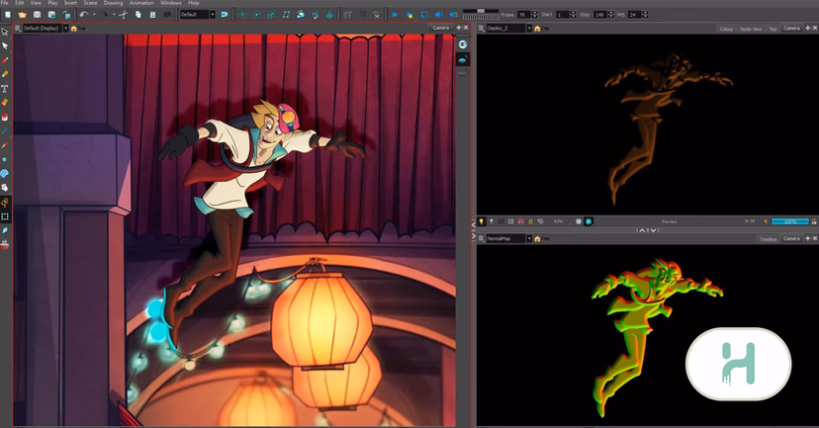This screenshot has height=428, width=819.
Task: Switch to the Timeline tab
Action: coord(768,239)
